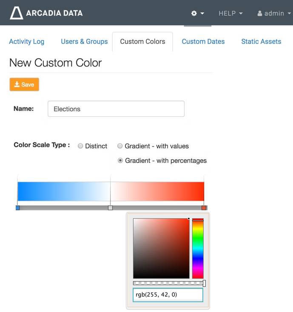293x312 pixels.
Task: Choose Gradient - with percentages option
Action: pos(120,161)
